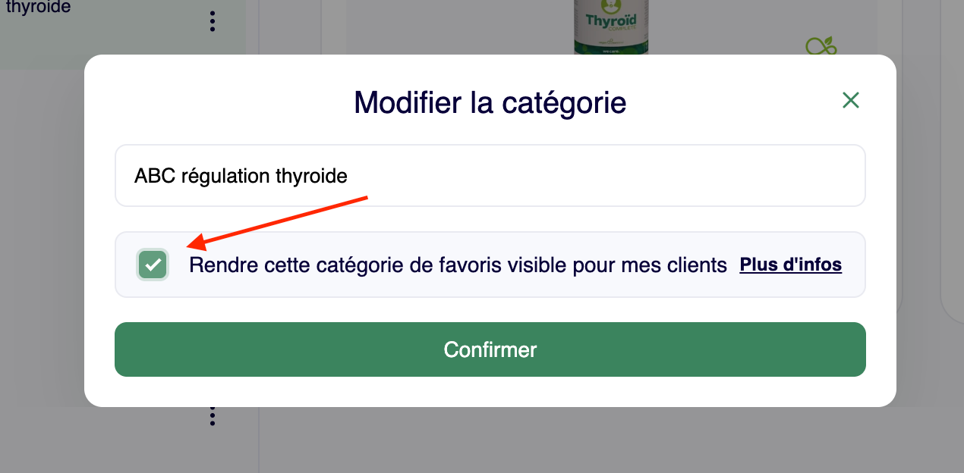Screen dimensions: 964x473
Task: Focus the category name input field
Action: (490, 176)
